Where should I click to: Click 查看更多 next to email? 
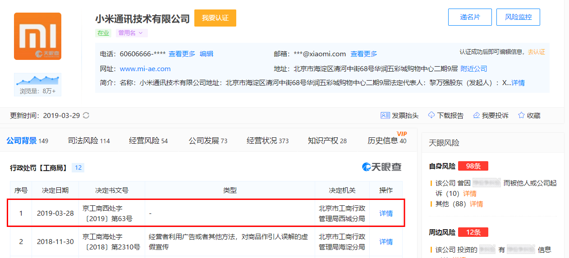click(x=364, y=54)
